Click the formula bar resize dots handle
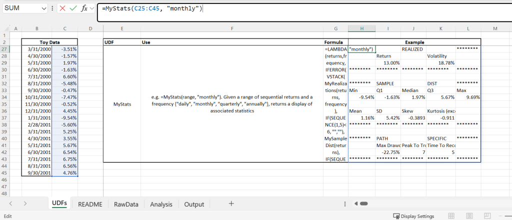The image size is (512, 220). coord(52,8)
